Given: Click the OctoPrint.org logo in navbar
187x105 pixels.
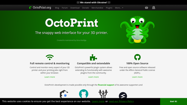Looking at the screenshot, I should (x=40, y=8).
